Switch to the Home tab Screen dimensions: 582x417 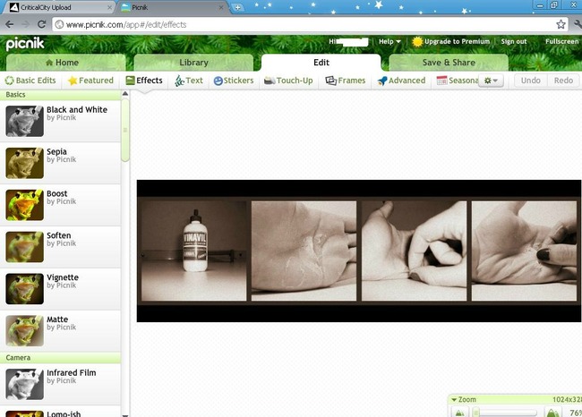click(66, 63)
